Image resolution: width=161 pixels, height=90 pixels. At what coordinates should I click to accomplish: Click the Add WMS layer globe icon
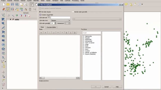click(x=3, y=45)
